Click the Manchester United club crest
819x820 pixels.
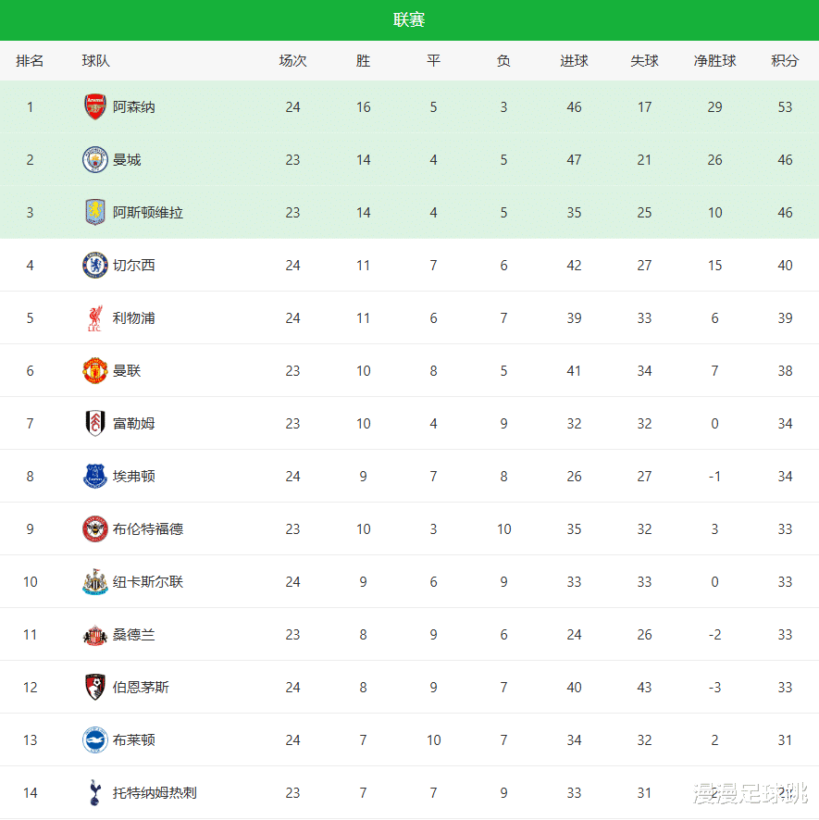[x=95, y=371]
